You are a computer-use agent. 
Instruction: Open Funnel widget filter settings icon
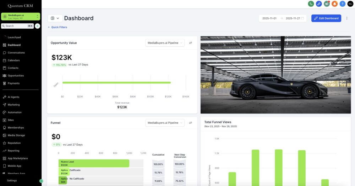(x=191, y=123)
